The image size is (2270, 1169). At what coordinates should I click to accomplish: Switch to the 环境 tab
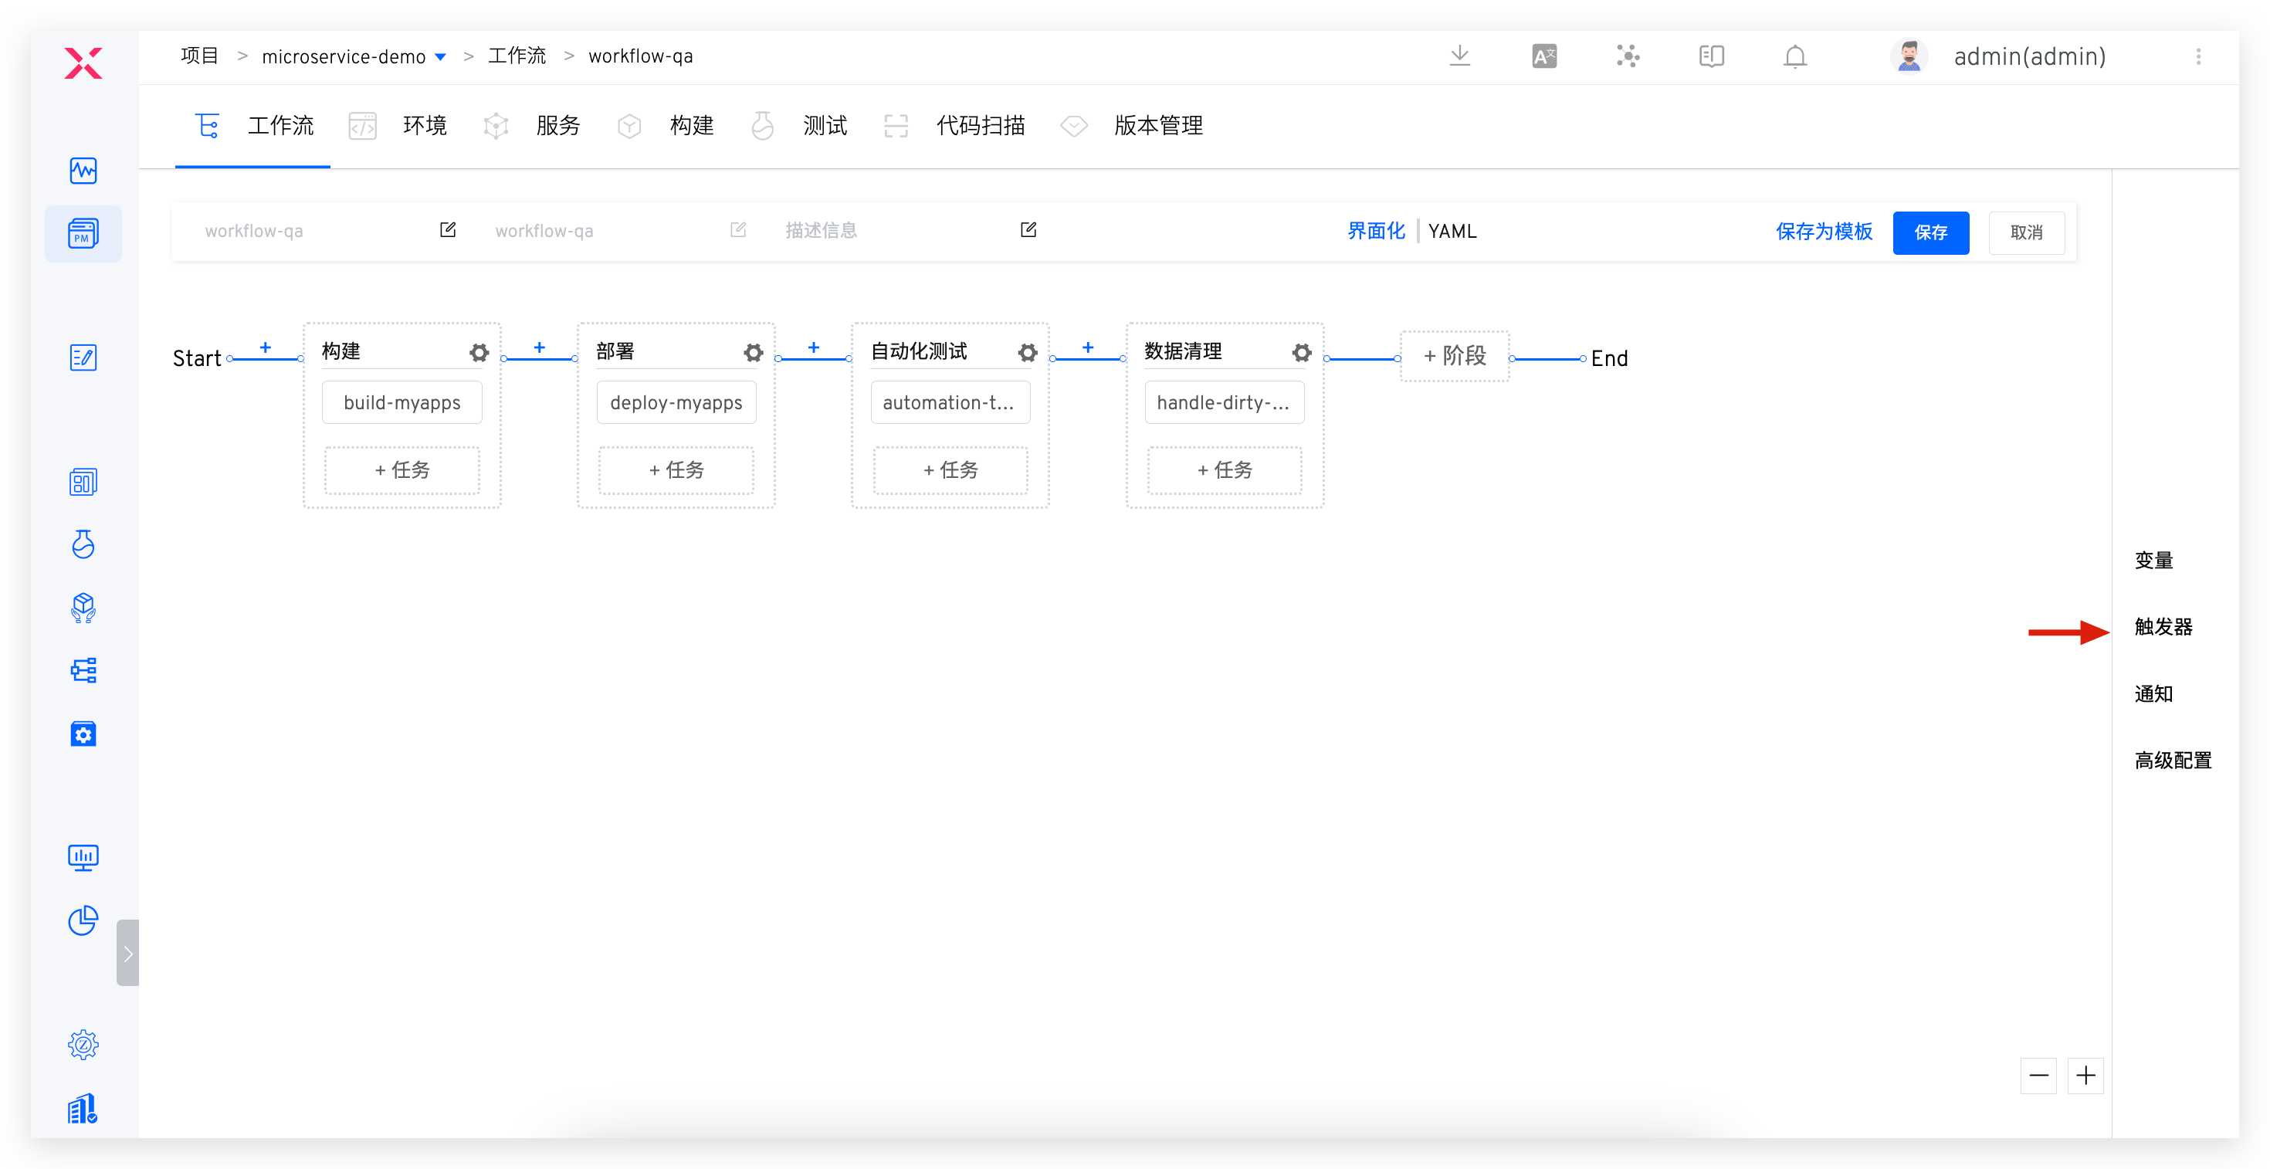pos(398,126)
